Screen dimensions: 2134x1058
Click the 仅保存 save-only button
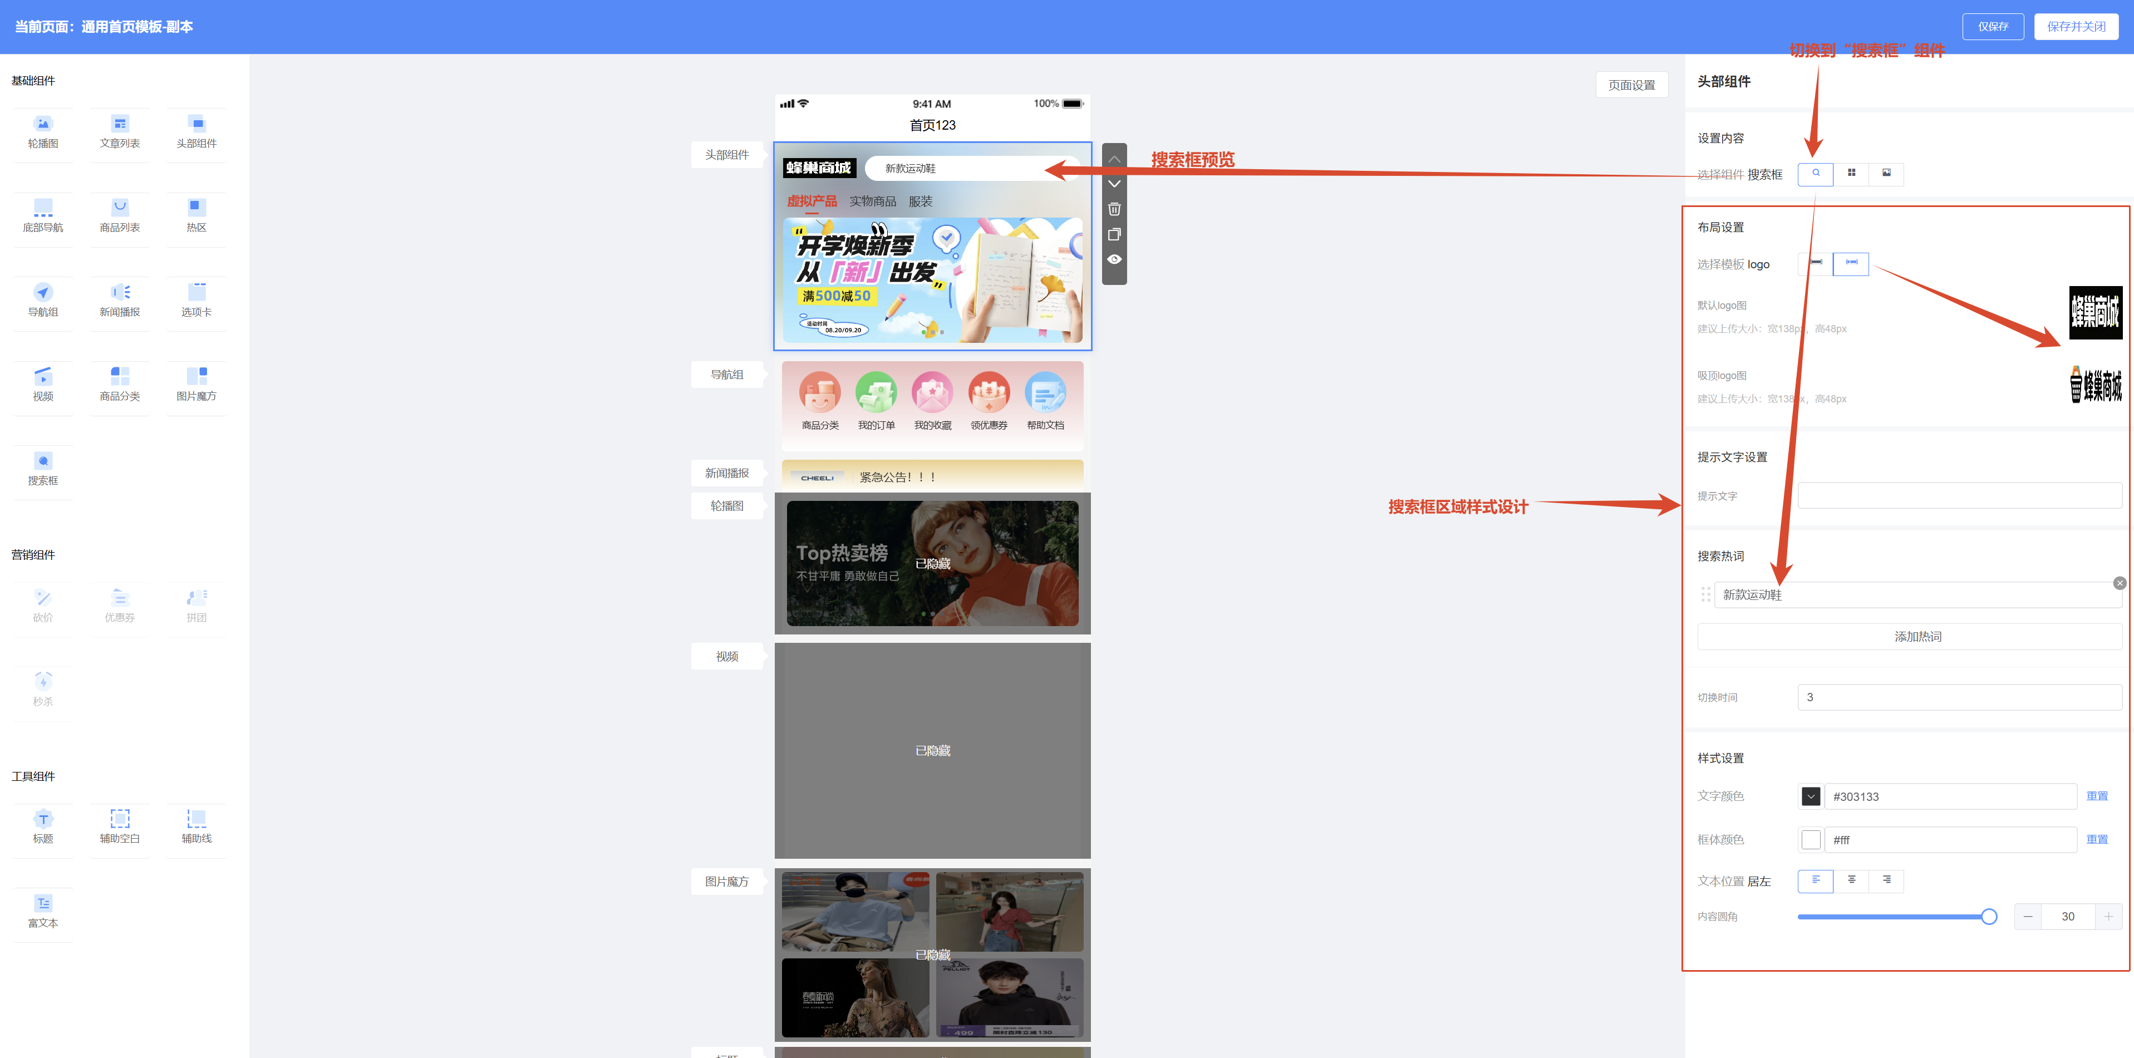[1992, 27]
